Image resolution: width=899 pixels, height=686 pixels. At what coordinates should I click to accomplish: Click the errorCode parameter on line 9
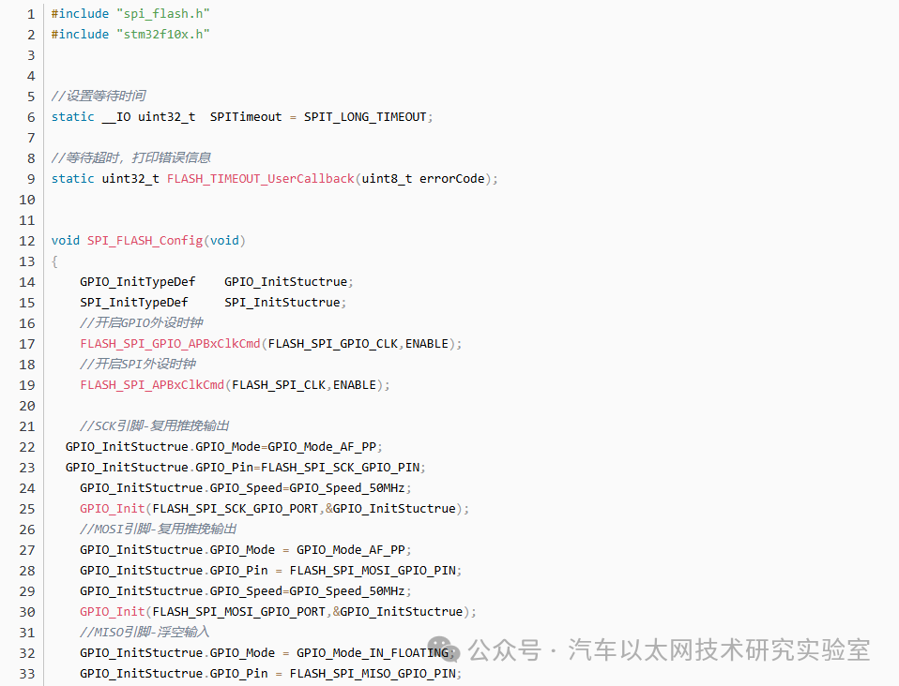(451, 179)
